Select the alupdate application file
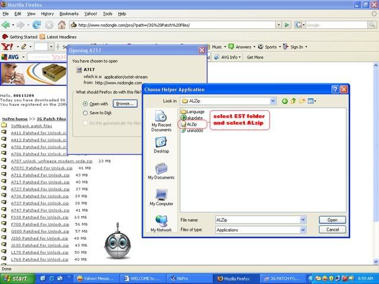The width and height of the screenshot is (379, 284). [x=192, y=118]
